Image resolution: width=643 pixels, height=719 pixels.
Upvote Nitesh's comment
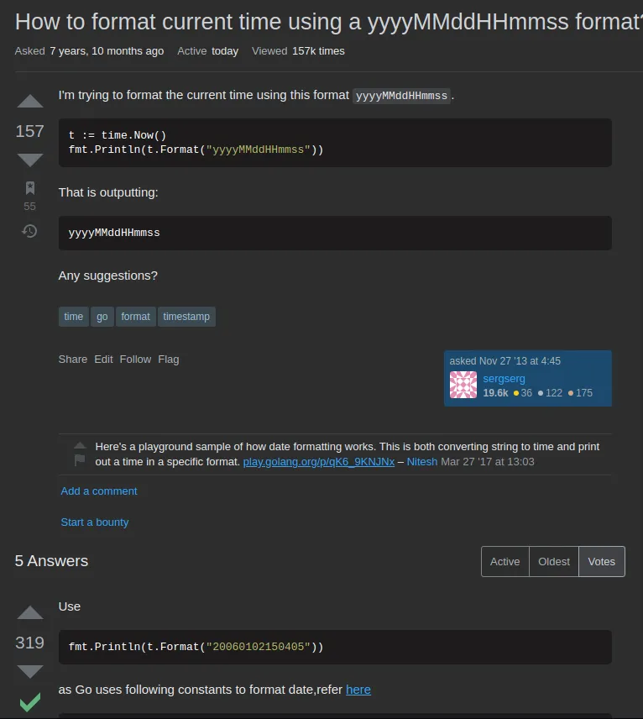click(x=80, y=445)
